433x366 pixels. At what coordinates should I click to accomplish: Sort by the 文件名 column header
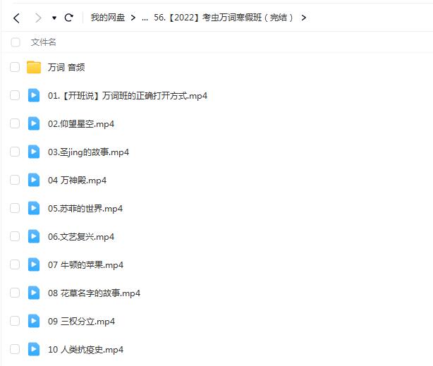pos(43,42)
